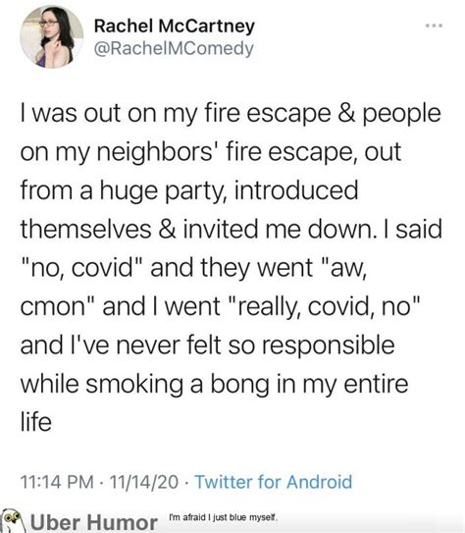
Task: Open Rachel McCartney's profile avatar photo
Action: coord(52,36)
